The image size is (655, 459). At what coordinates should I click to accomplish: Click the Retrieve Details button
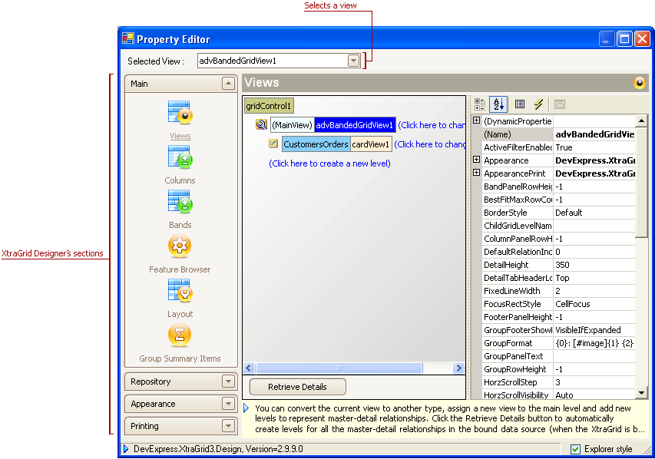click(297, 387)
